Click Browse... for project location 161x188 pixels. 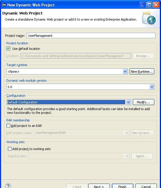pos(144,56)
